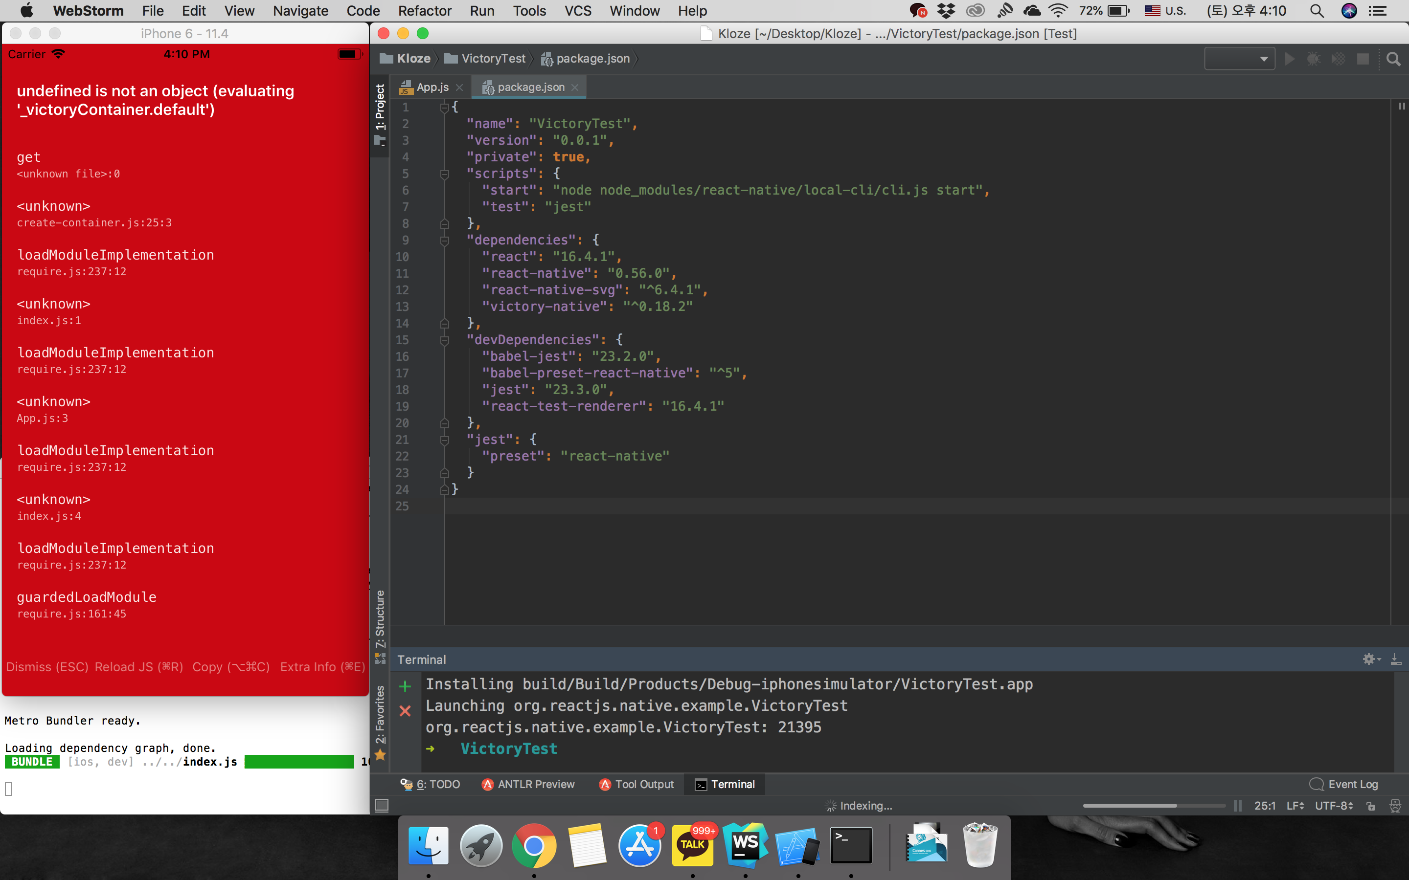Collapse the root object fold at line 1
The width and height of the screenshot is (1409, 880).
pos(444,107)
